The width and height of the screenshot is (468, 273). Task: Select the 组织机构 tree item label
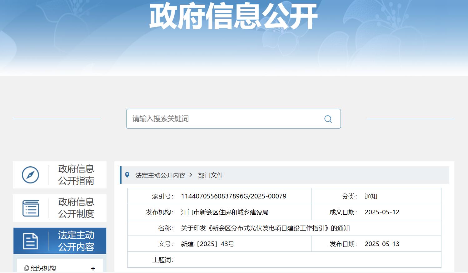pos(43,268)
